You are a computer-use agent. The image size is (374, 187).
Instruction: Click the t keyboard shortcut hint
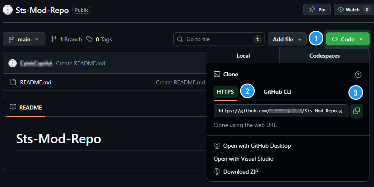coord(257,39)
